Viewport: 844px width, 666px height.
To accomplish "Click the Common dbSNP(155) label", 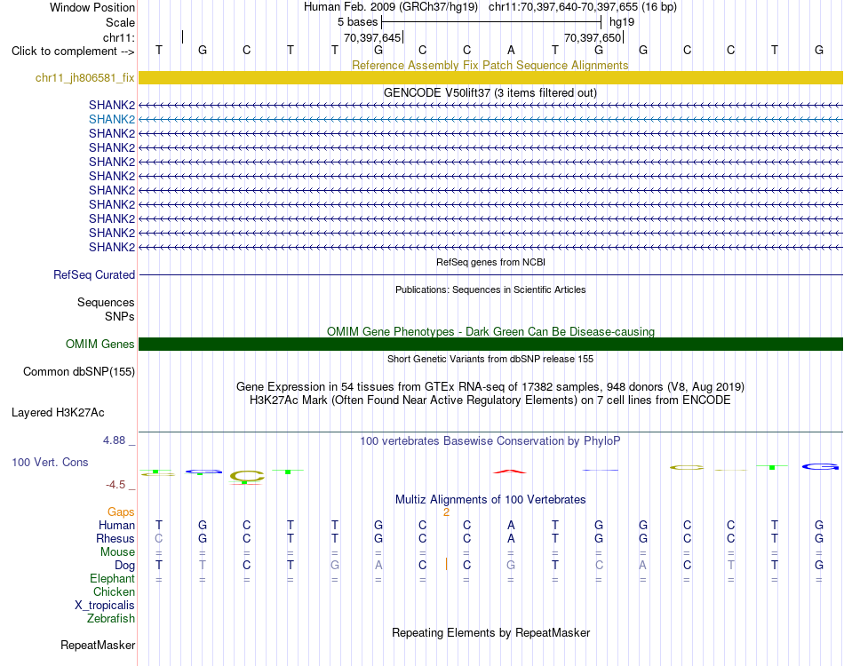I will pyautogui.click(x=78, y=372).
